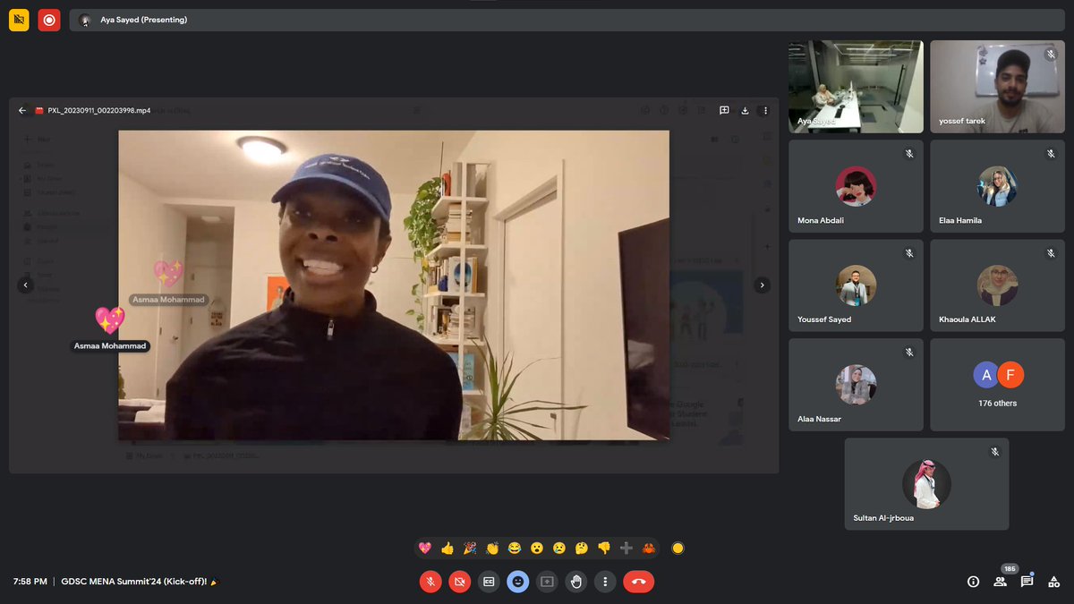1074x604 pixels.
Task: Select Youssef Sayed's participant tile
Action: 856,285
